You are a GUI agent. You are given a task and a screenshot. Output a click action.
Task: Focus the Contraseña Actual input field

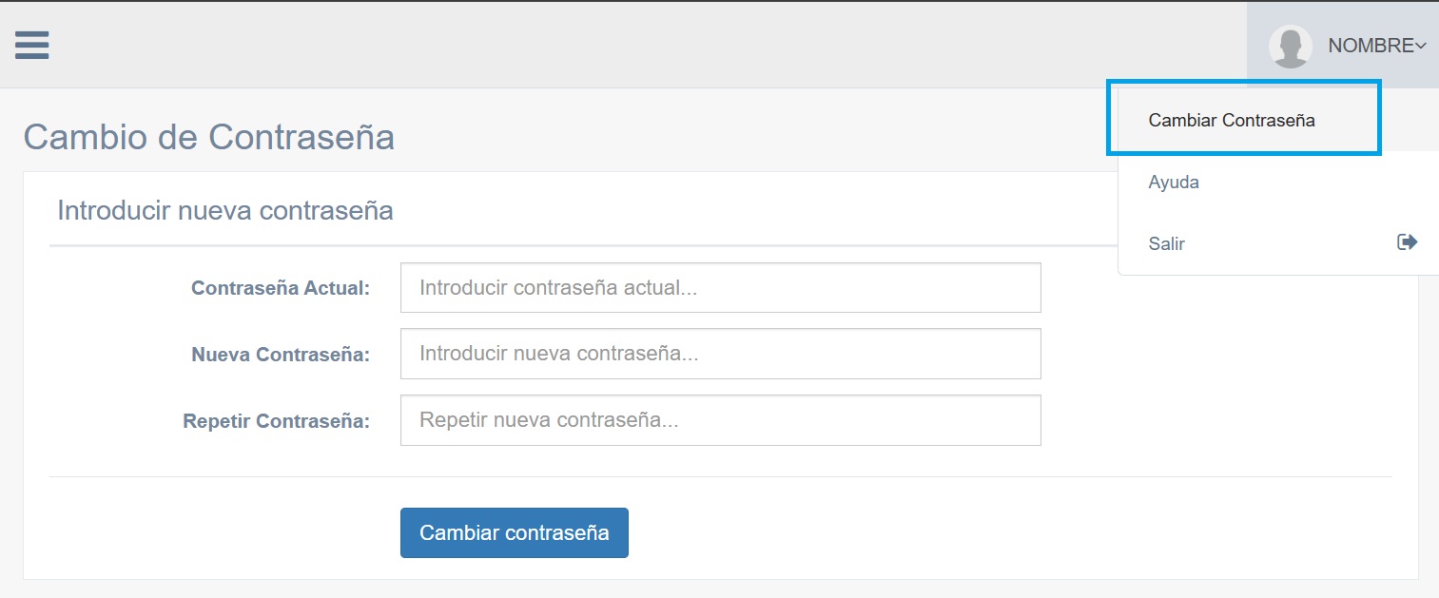pos(720,288)
